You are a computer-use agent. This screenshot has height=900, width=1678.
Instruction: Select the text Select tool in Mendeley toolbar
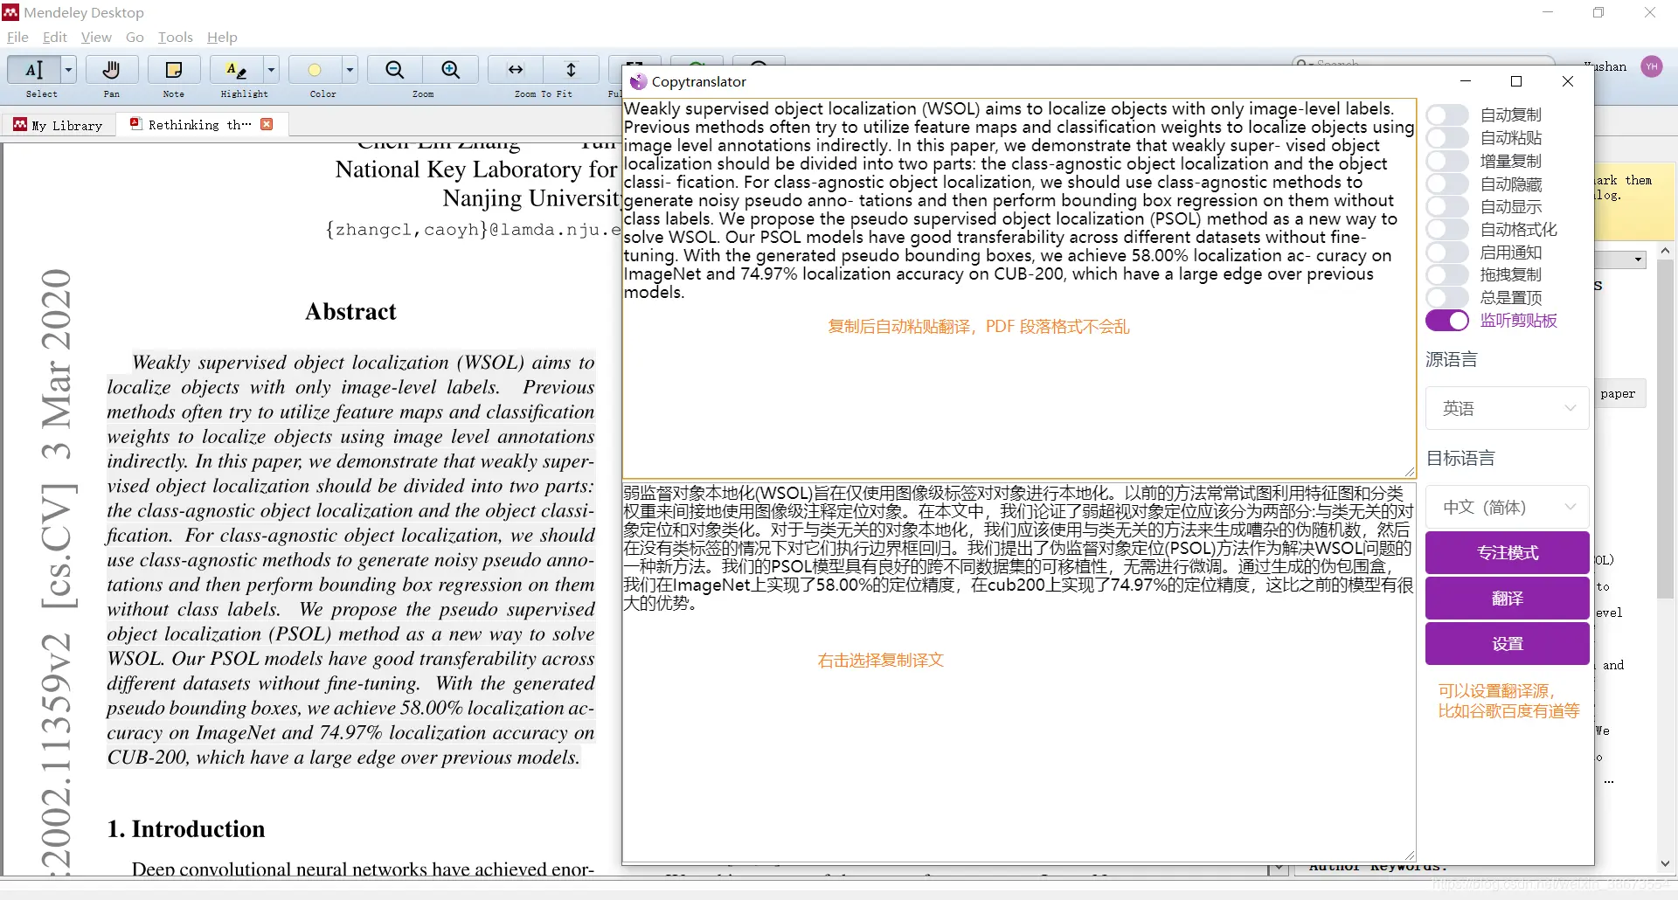tap(34, 70)
